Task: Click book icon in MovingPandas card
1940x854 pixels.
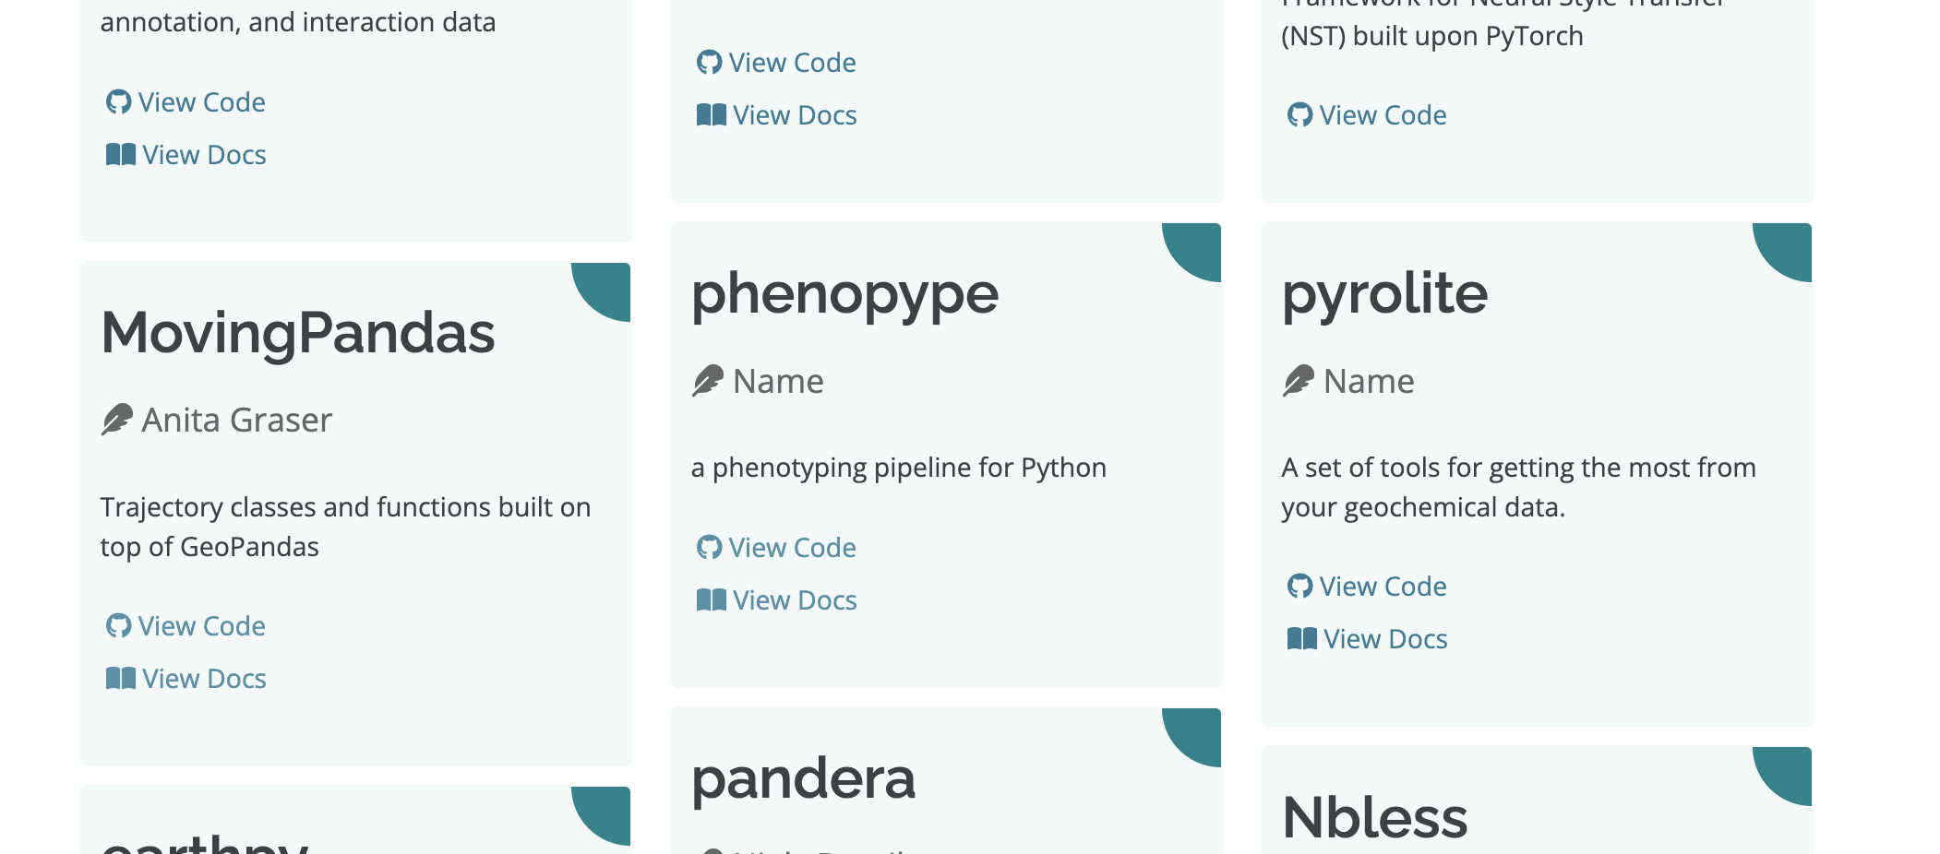Action: point(121,679)
